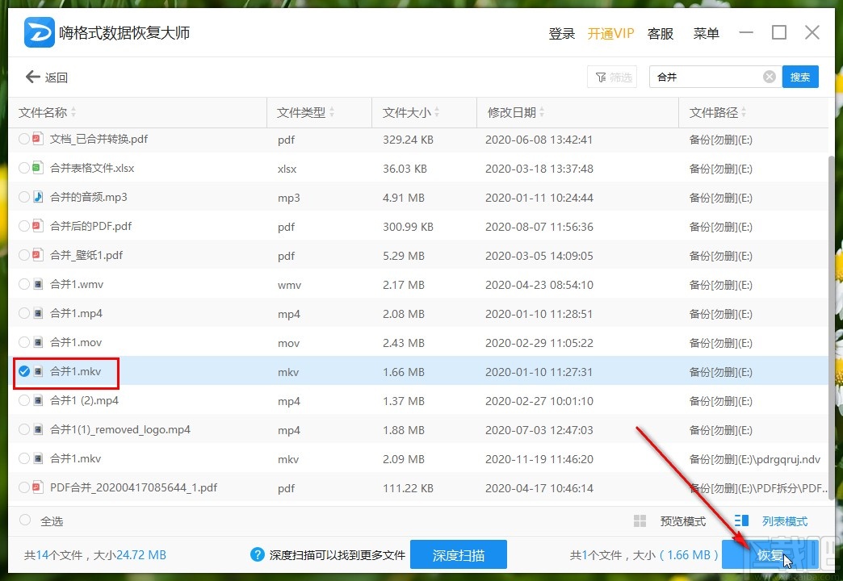Click the video icon of 合并1.mp4
Image resolution: width=843 pixels, height=581 pixels.
point(38,313)
